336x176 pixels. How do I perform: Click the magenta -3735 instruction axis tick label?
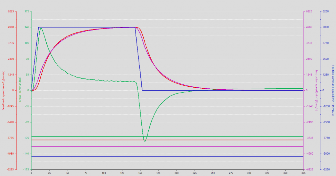click(309, 138)
